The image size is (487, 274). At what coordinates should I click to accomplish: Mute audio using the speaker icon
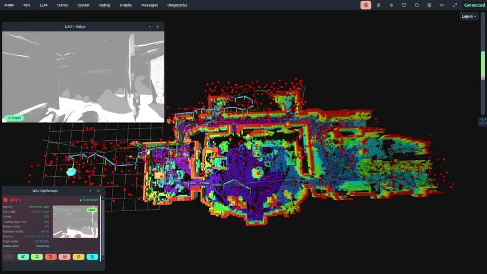tap(442, 5)
